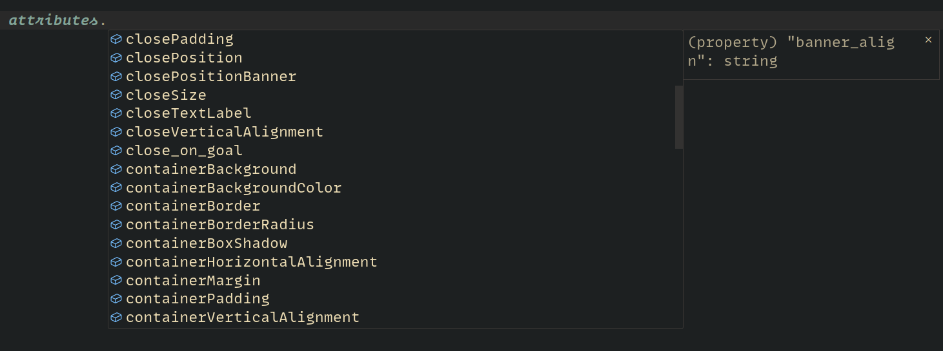The height and width of the screenshot is (351, 943).
Task: Click the cube icon next to closeTextLabel
Action: pos(116,113)
